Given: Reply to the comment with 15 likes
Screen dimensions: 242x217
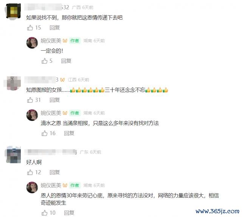Looking at the screenshot, I should coord(54,28).
